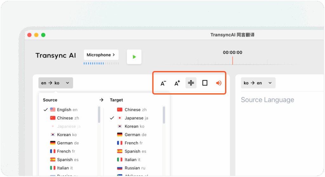This screenshot has height=177, width=325.
Task: Click the square fullscreen panel icon
Action: [205, 83]
